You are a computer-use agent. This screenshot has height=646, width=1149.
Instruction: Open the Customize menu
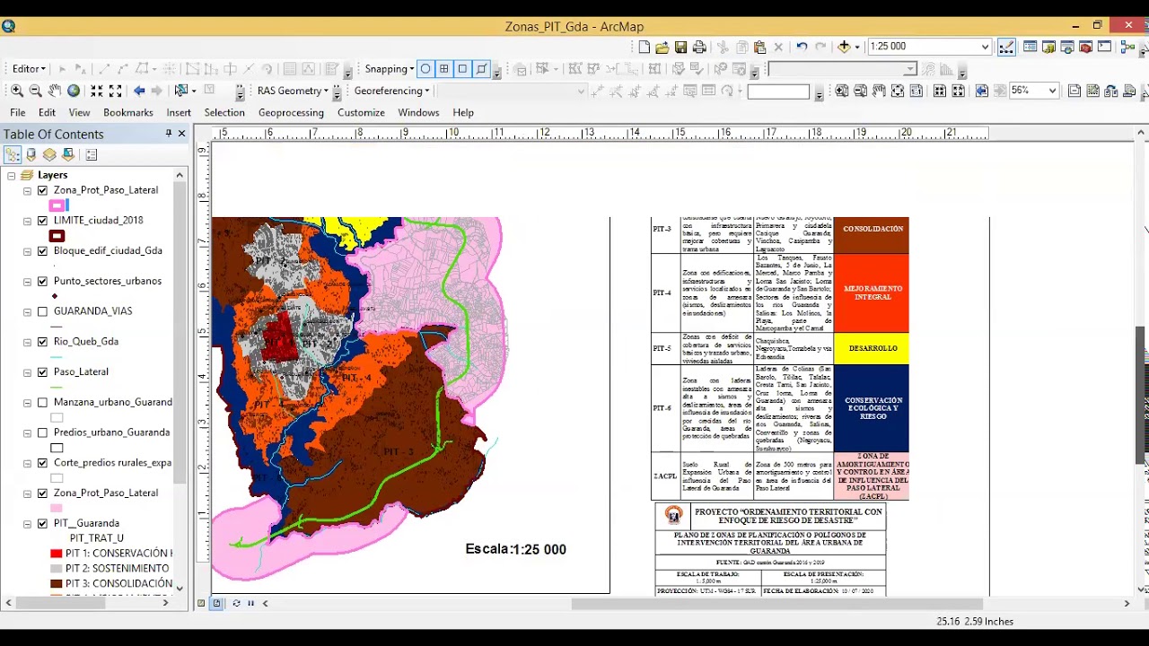tap(361, 112)
